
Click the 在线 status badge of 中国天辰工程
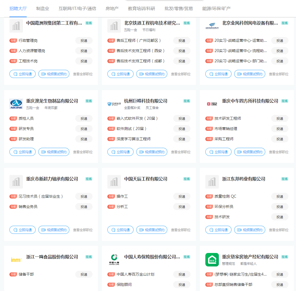point(186,179)
